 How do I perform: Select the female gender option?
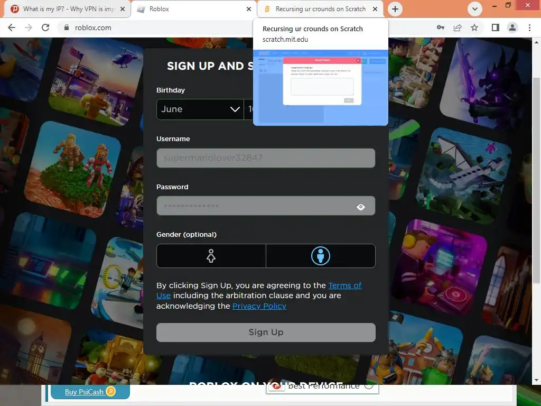211,256
